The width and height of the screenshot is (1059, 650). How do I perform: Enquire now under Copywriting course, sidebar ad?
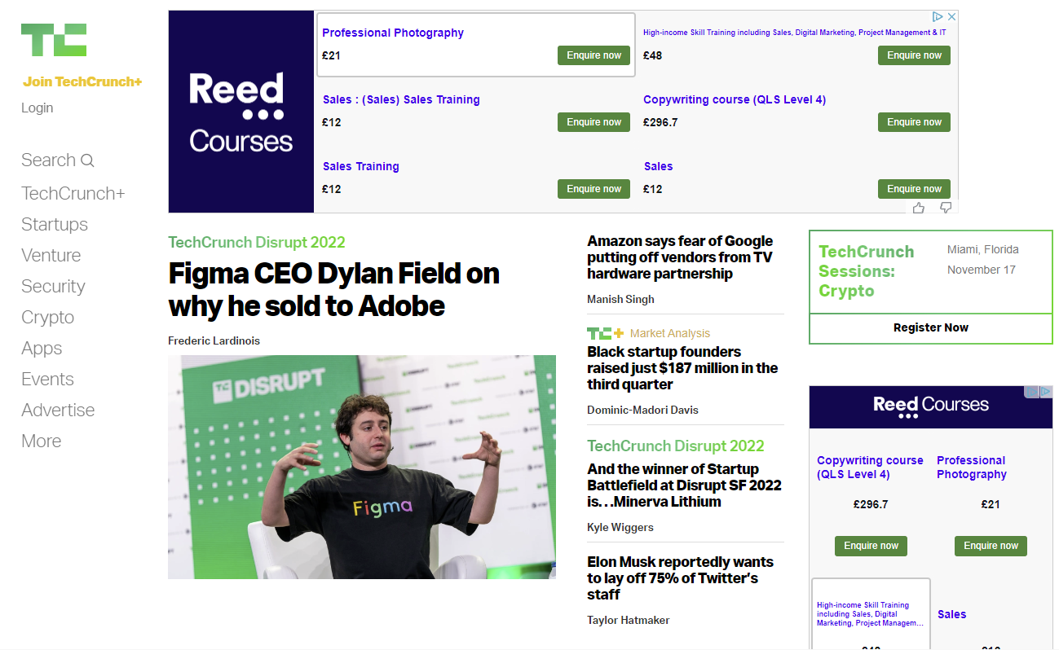coord(871,546)
